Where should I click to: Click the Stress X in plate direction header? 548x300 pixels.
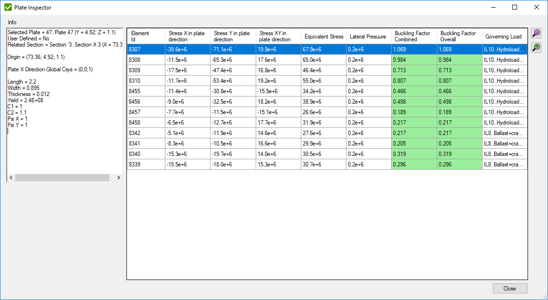click(188, 36)
